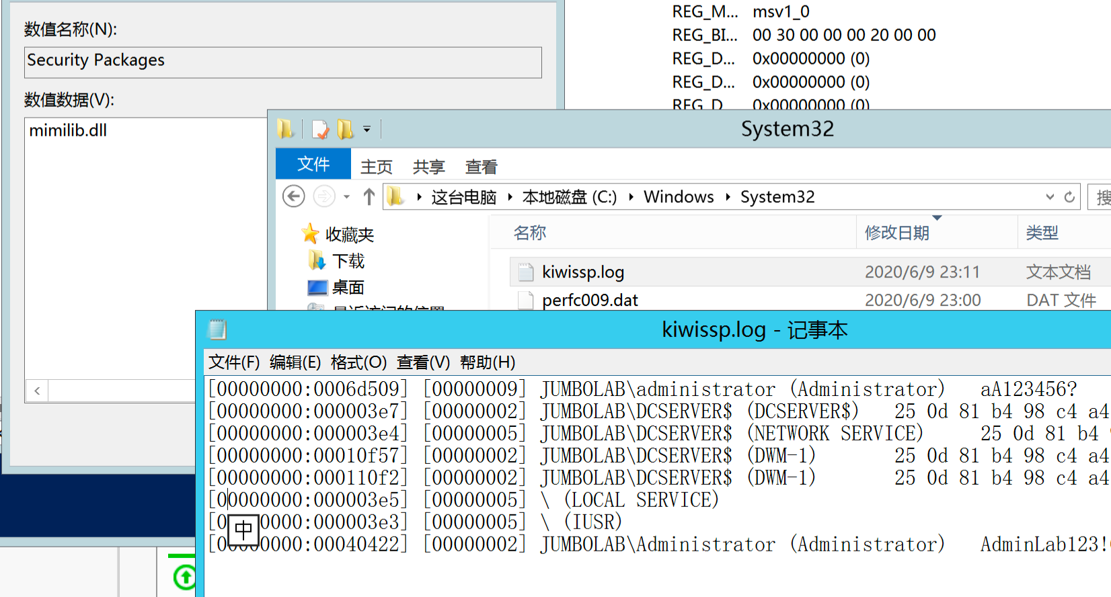1111x597 pixels.
Task: Click the left scroll arrow in value data box
Action: point(37,391)
